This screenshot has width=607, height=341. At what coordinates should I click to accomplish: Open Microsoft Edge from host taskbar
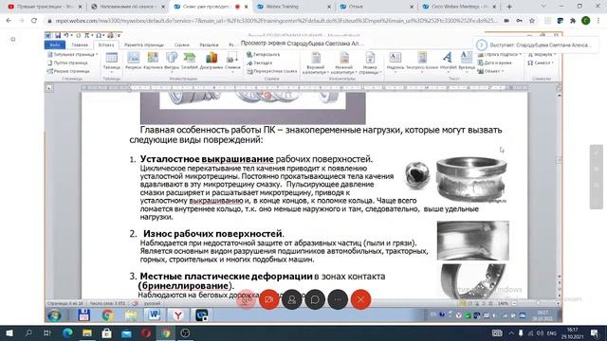[x=67, y=333]
